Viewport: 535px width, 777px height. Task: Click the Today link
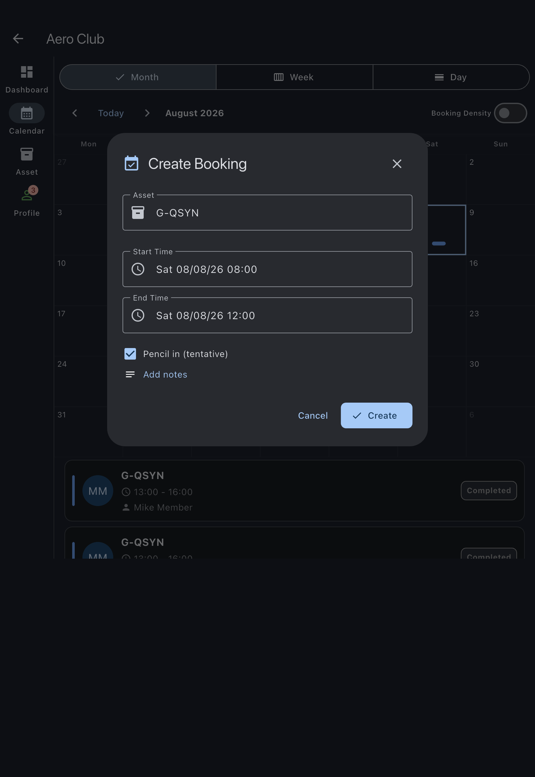pos(111,113)
